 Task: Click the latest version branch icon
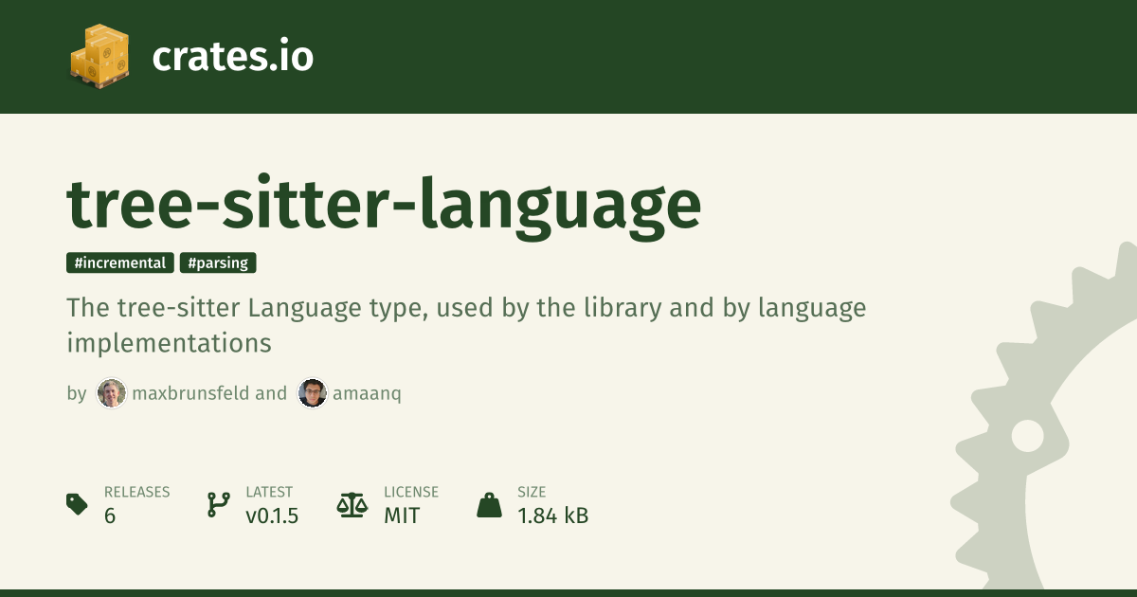point(219,504)
